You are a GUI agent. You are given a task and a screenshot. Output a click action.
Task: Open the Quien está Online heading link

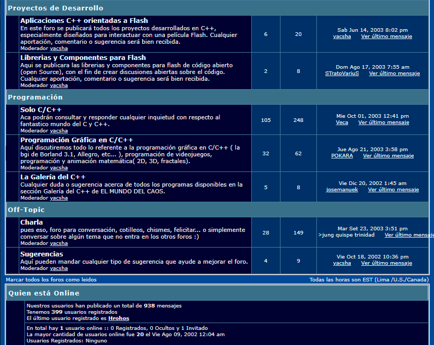coord(44,293)
